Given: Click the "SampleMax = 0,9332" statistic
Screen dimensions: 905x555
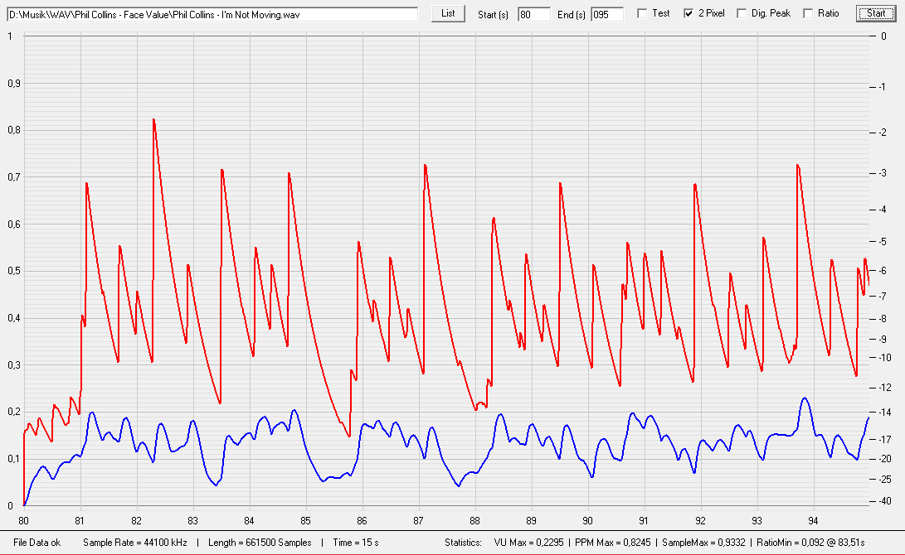Looking at the screenshot, I should [703, 543].
